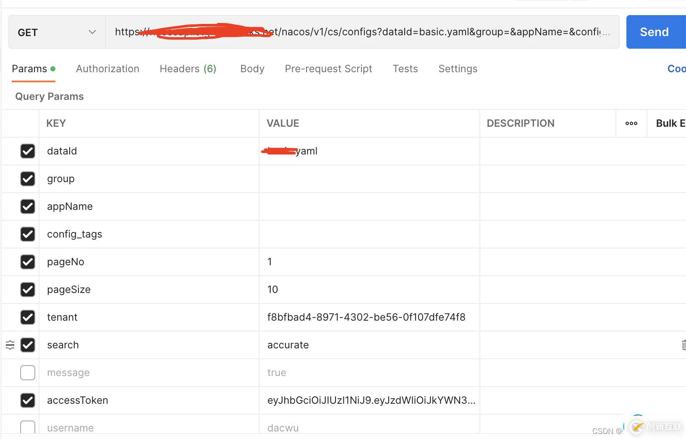This screenshot has width=686, height=439.
Task: Delete the search parameter row
Action: pos(683,345)
